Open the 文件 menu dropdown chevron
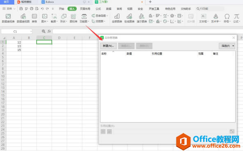This screenshot has width=243, height=153. point(14,9)
